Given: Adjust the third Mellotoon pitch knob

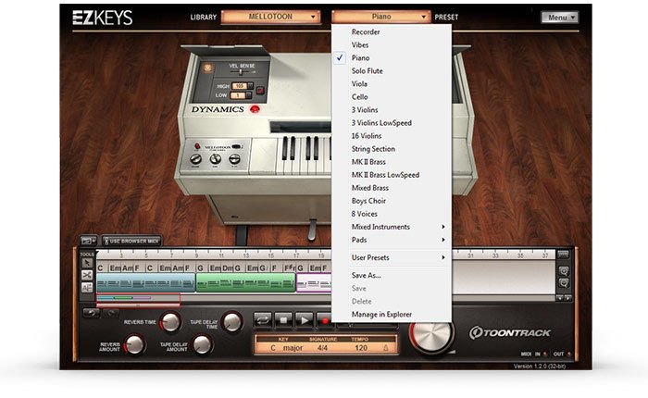Looking at the screenshot, I should pyautogui.click(x=234, y=159).
